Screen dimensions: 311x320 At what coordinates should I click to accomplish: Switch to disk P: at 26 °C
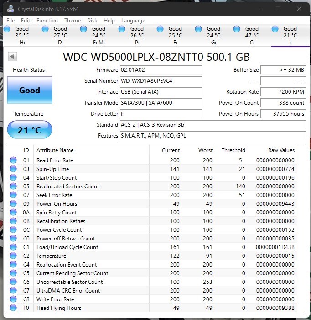click(x=137, y=36)
